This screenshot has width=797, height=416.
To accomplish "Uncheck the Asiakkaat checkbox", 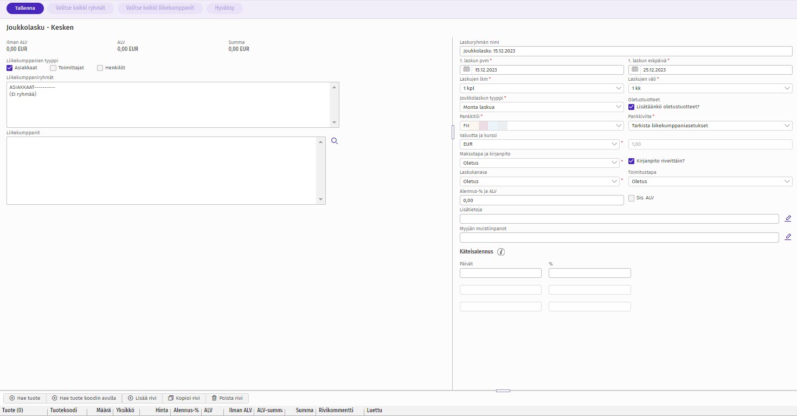I will [x=10, y=68].
